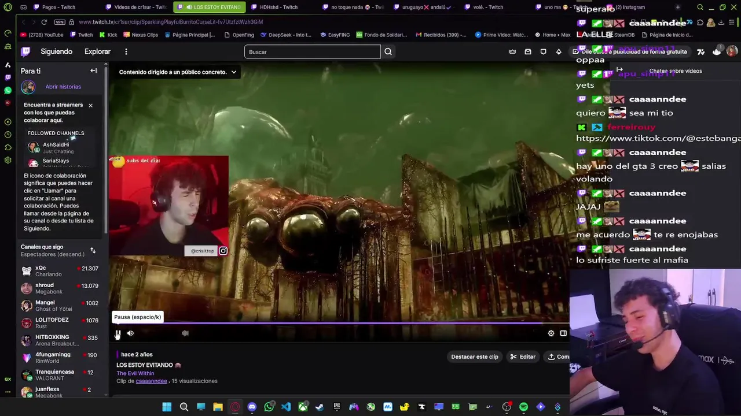Click the browser address bar URL
This screenshot has height=416, width=741.
tap(171, 22)
